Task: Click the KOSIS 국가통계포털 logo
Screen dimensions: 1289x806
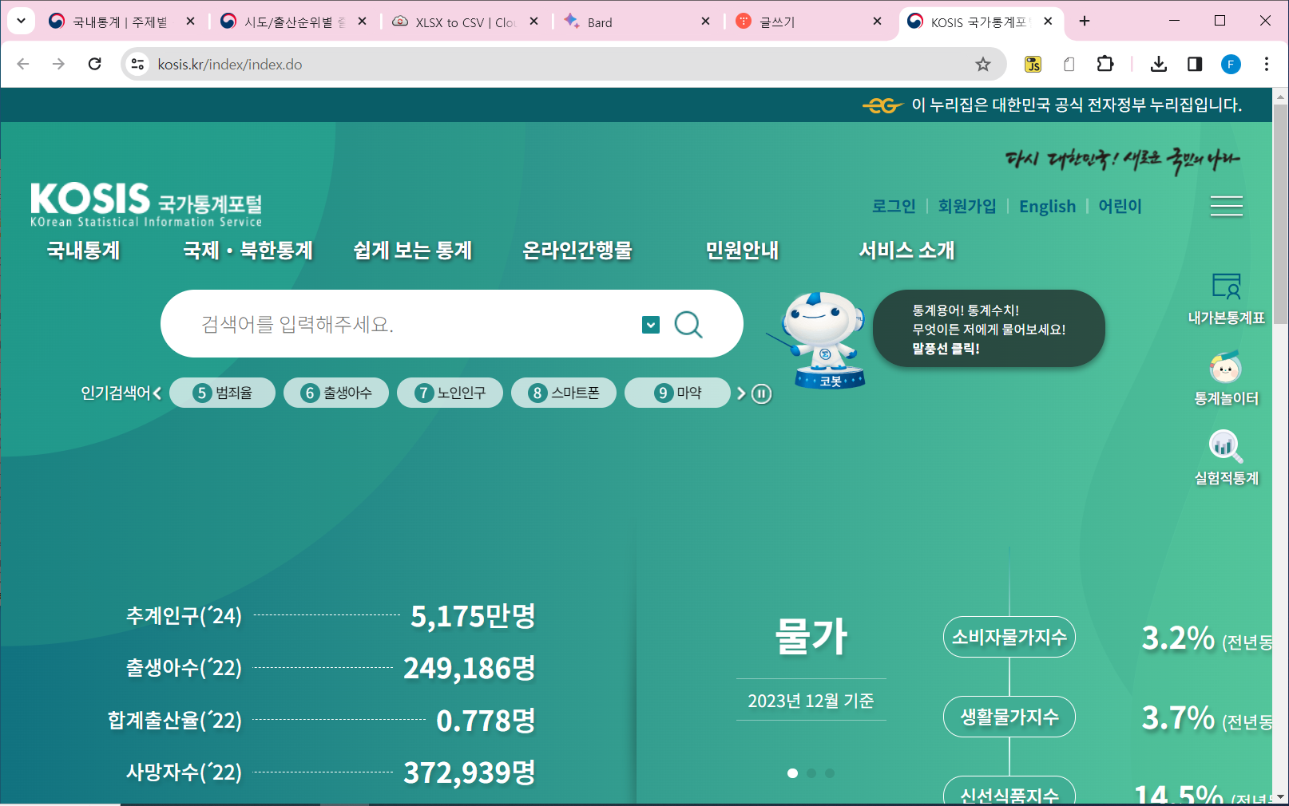Action: click(146, 204)
